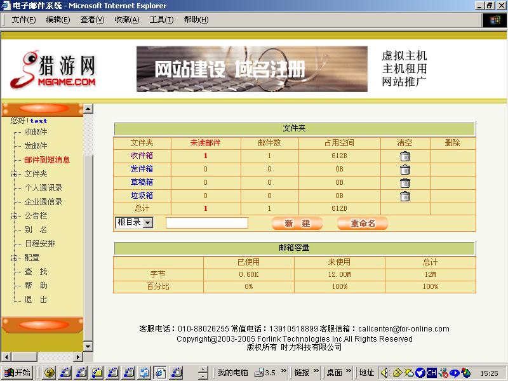Click the 12.00M unused capacity value
Viewport: 508px width, 381px height.
(339, 274)
